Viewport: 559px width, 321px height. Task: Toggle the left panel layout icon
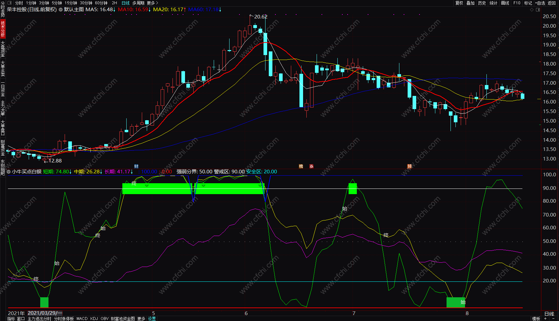pos(10,3)
